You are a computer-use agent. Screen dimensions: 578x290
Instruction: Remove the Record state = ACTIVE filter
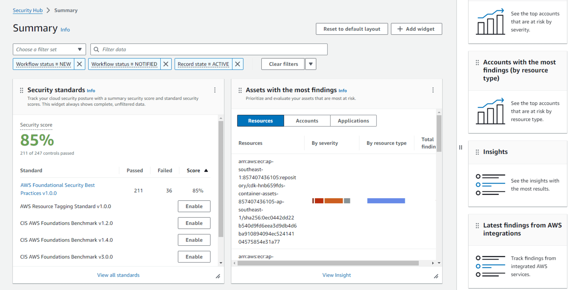238,64
